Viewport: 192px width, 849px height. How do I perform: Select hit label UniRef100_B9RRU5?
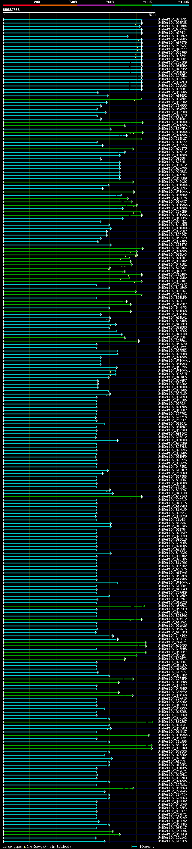point(172,39)
